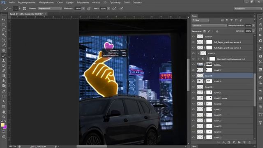This screenshot has height=148, width=263.
Task: Hide the Слой 37 layer
Action: click(x=193, y=70)
